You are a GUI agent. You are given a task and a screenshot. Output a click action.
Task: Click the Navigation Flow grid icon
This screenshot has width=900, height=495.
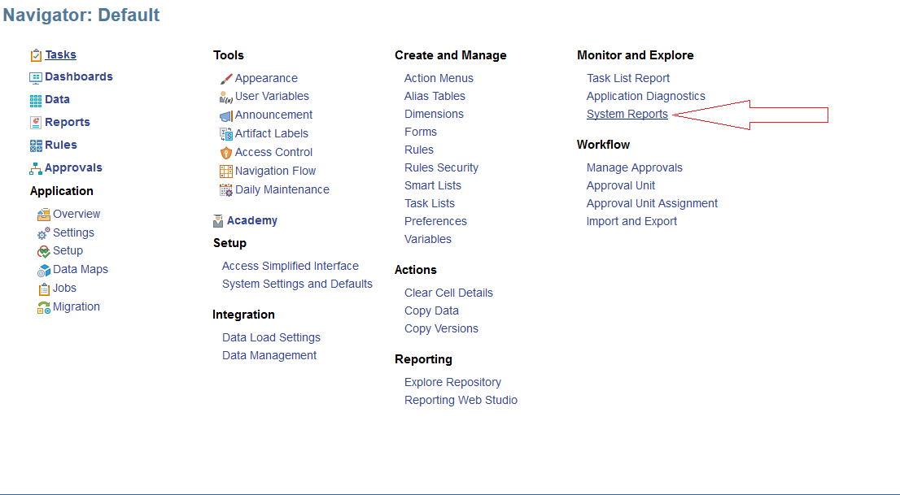click(225, 171)
